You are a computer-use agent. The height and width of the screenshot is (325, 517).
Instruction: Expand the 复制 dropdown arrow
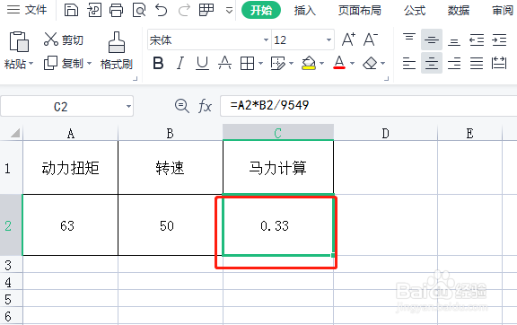pos(89,63)
